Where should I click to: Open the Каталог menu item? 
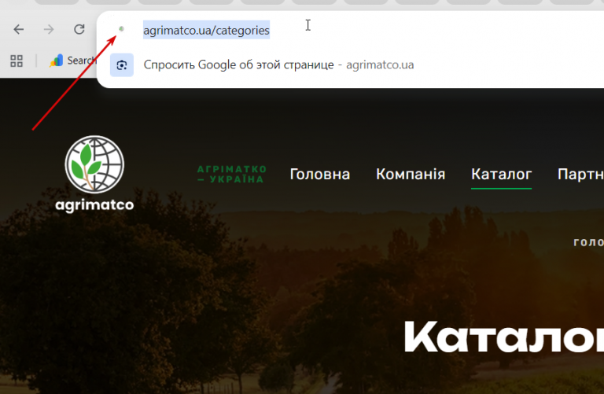(x=501, y=175)
